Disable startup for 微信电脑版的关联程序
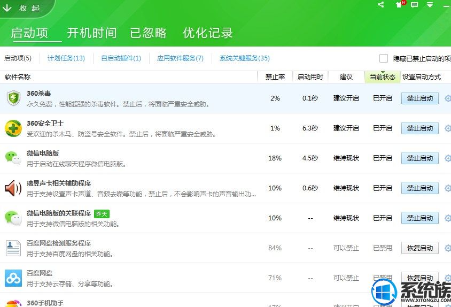The height and width of the screenshot is (307, 451). point(420,218)
